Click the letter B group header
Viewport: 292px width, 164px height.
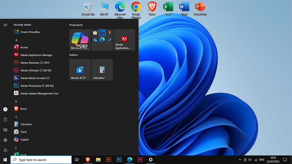(x=16, y=101)
